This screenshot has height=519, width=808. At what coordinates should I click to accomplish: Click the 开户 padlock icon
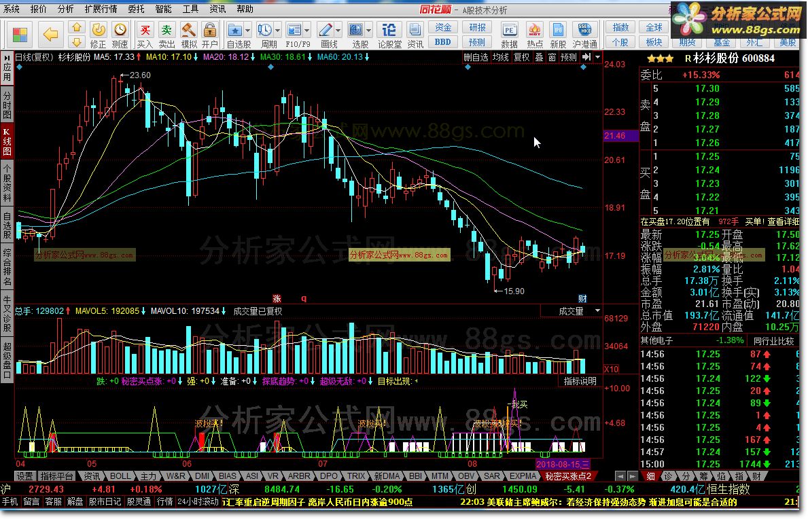coord(209,30)
